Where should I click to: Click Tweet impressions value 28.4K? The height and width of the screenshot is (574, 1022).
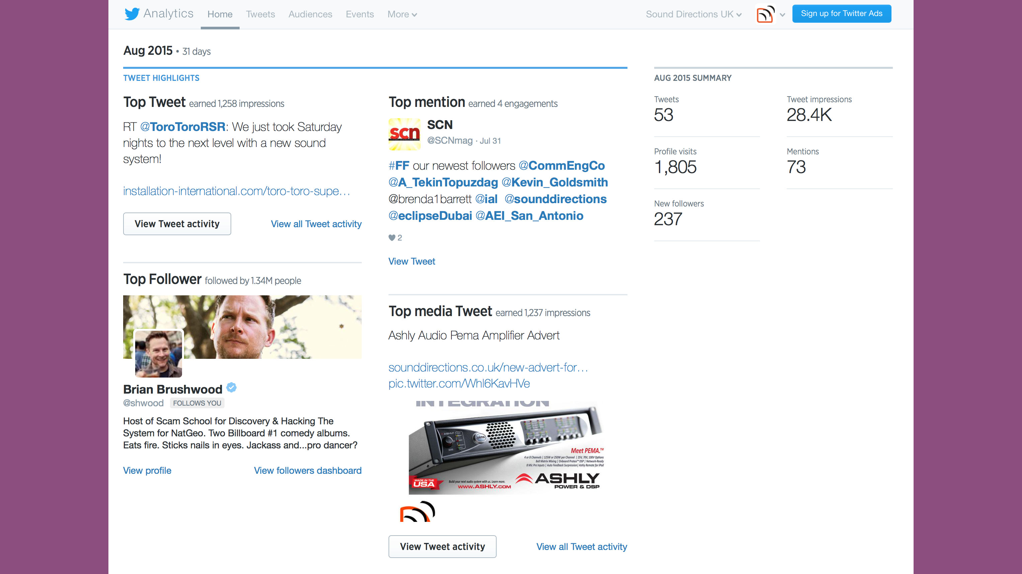click(809, 115)
